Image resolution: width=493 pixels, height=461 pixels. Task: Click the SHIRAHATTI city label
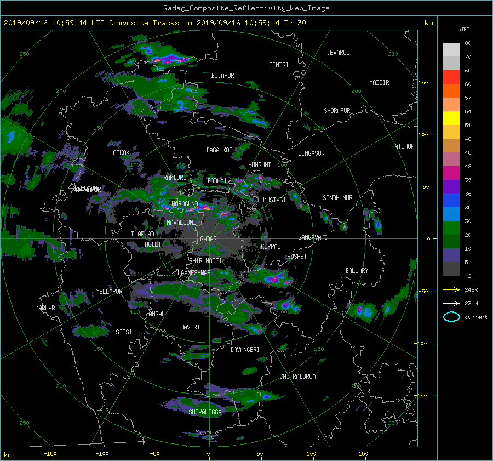[x=205, y=261]
